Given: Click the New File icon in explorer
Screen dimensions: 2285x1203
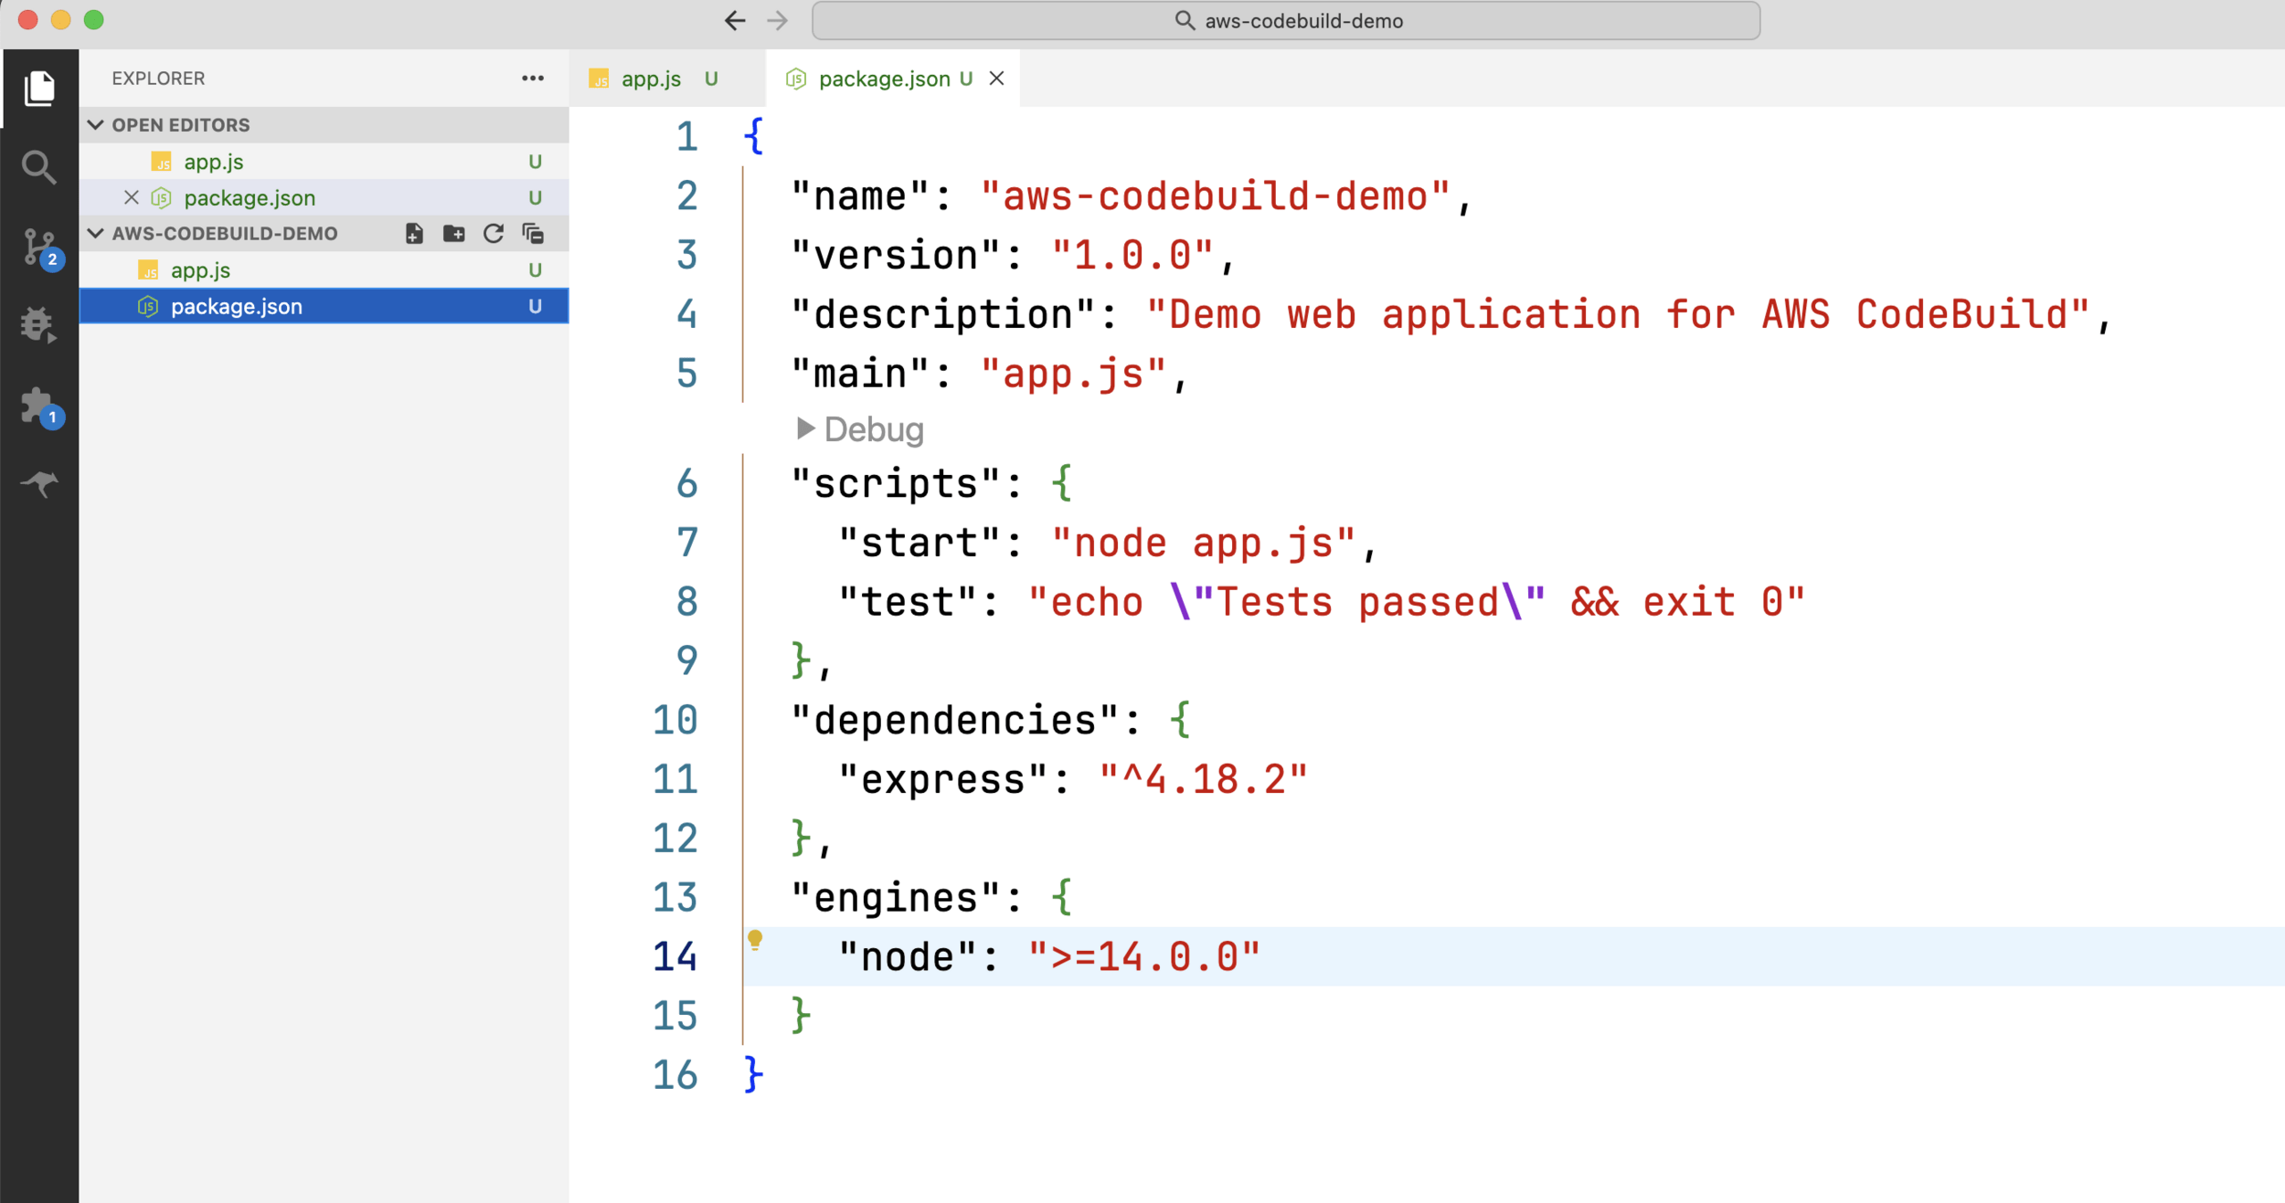Looking at the screenshot, I should (x=414, y=234).
